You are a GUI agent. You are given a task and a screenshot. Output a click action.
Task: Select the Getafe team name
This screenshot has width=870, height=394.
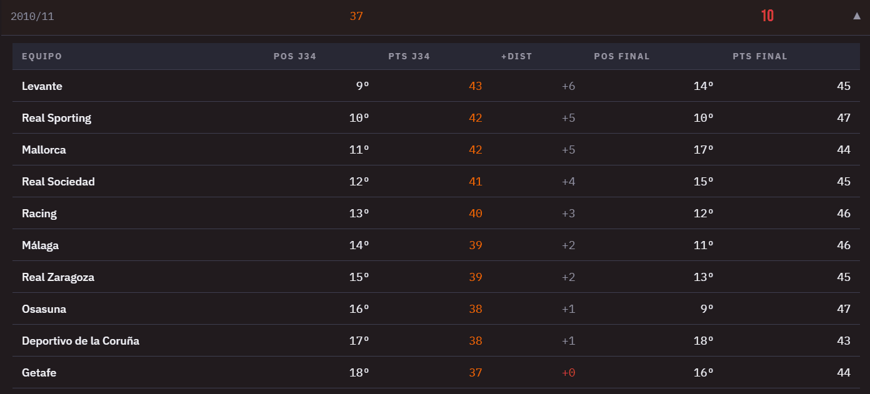coord(39,373)
